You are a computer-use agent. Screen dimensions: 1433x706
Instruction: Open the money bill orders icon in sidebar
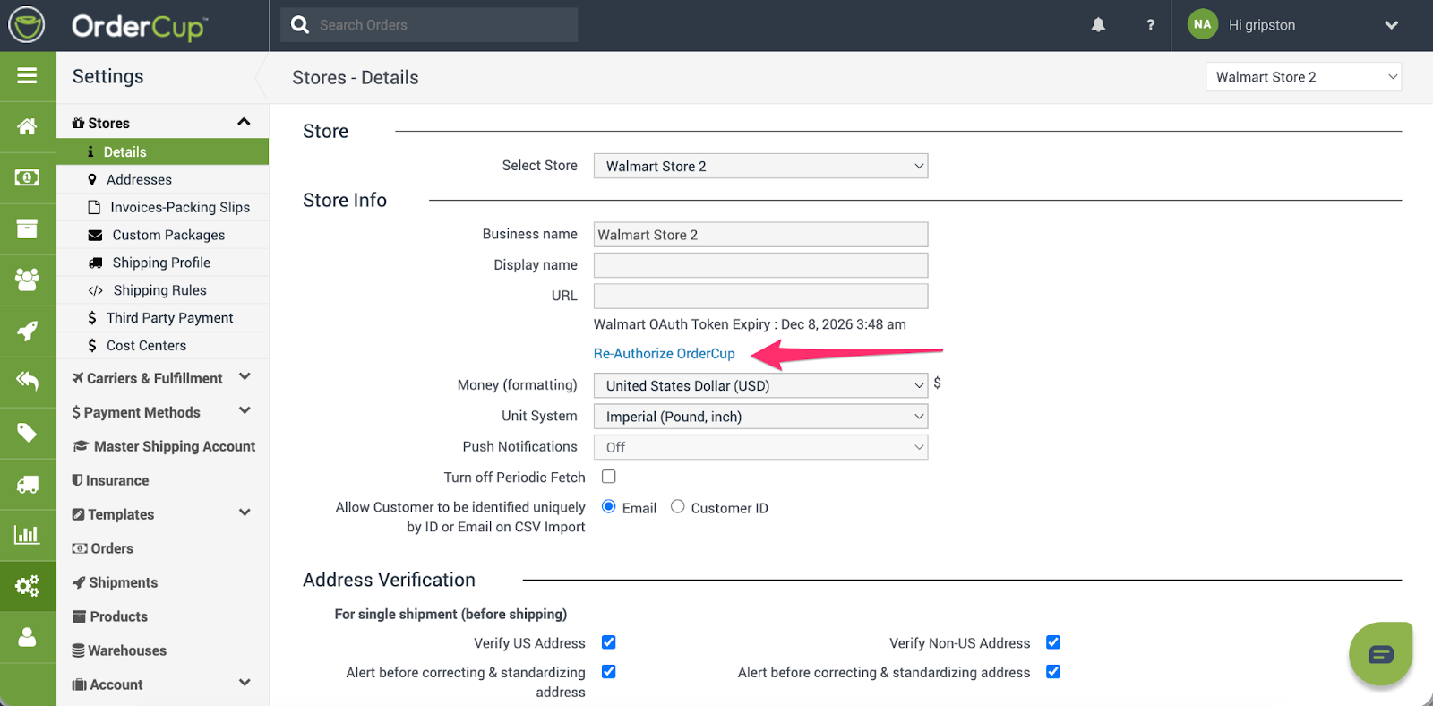click(27, 177)
